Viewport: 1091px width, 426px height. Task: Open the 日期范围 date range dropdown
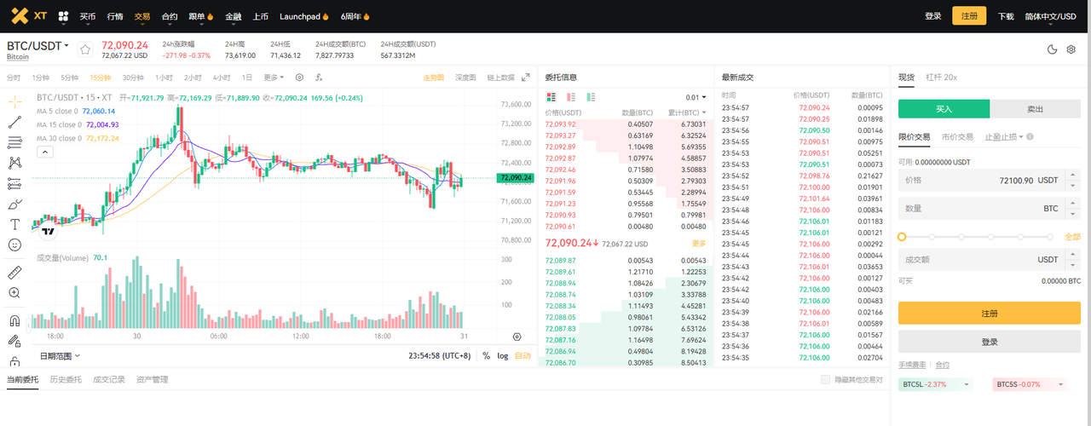pos(60,356)
